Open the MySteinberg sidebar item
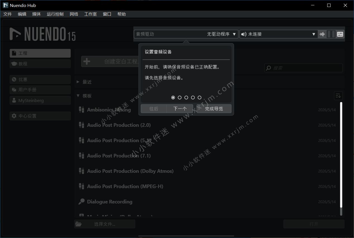This screenshot has width=354, height=238. click(x=40, y=101)
